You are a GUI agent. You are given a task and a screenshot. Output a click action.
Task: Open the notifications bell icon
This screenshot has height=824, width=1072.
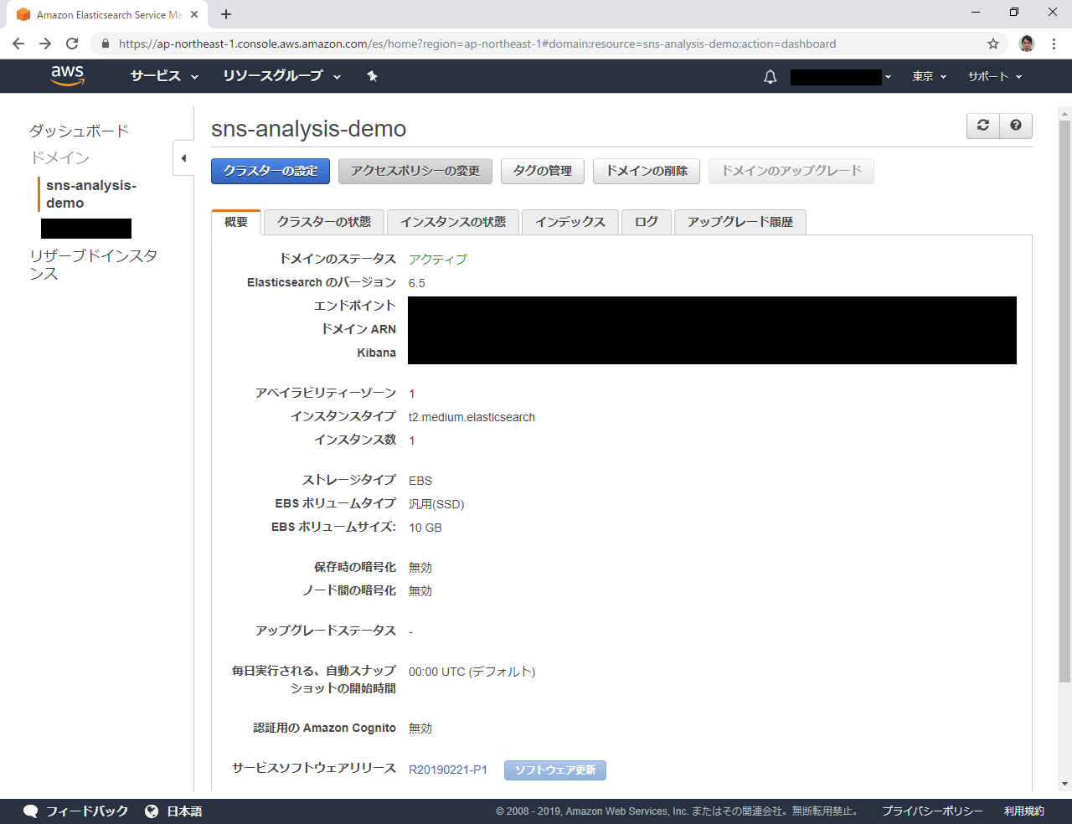[x=770, y=77]
